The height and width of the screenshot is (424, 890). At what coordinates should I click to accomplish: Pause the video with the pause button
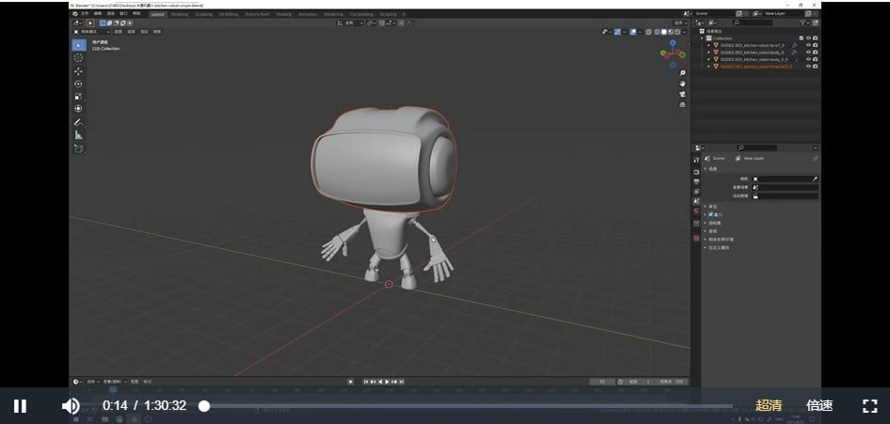(x=20, y=406)
